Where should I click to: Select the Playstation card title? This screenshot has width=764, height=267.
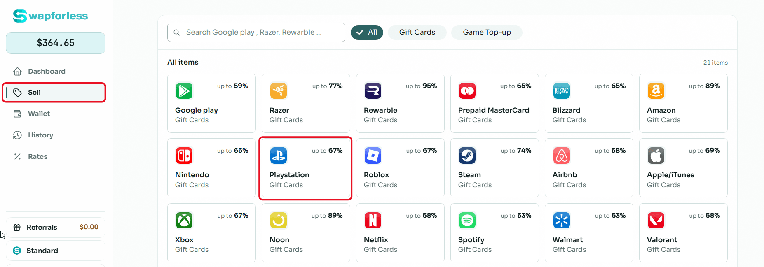[x=289, y=175]
